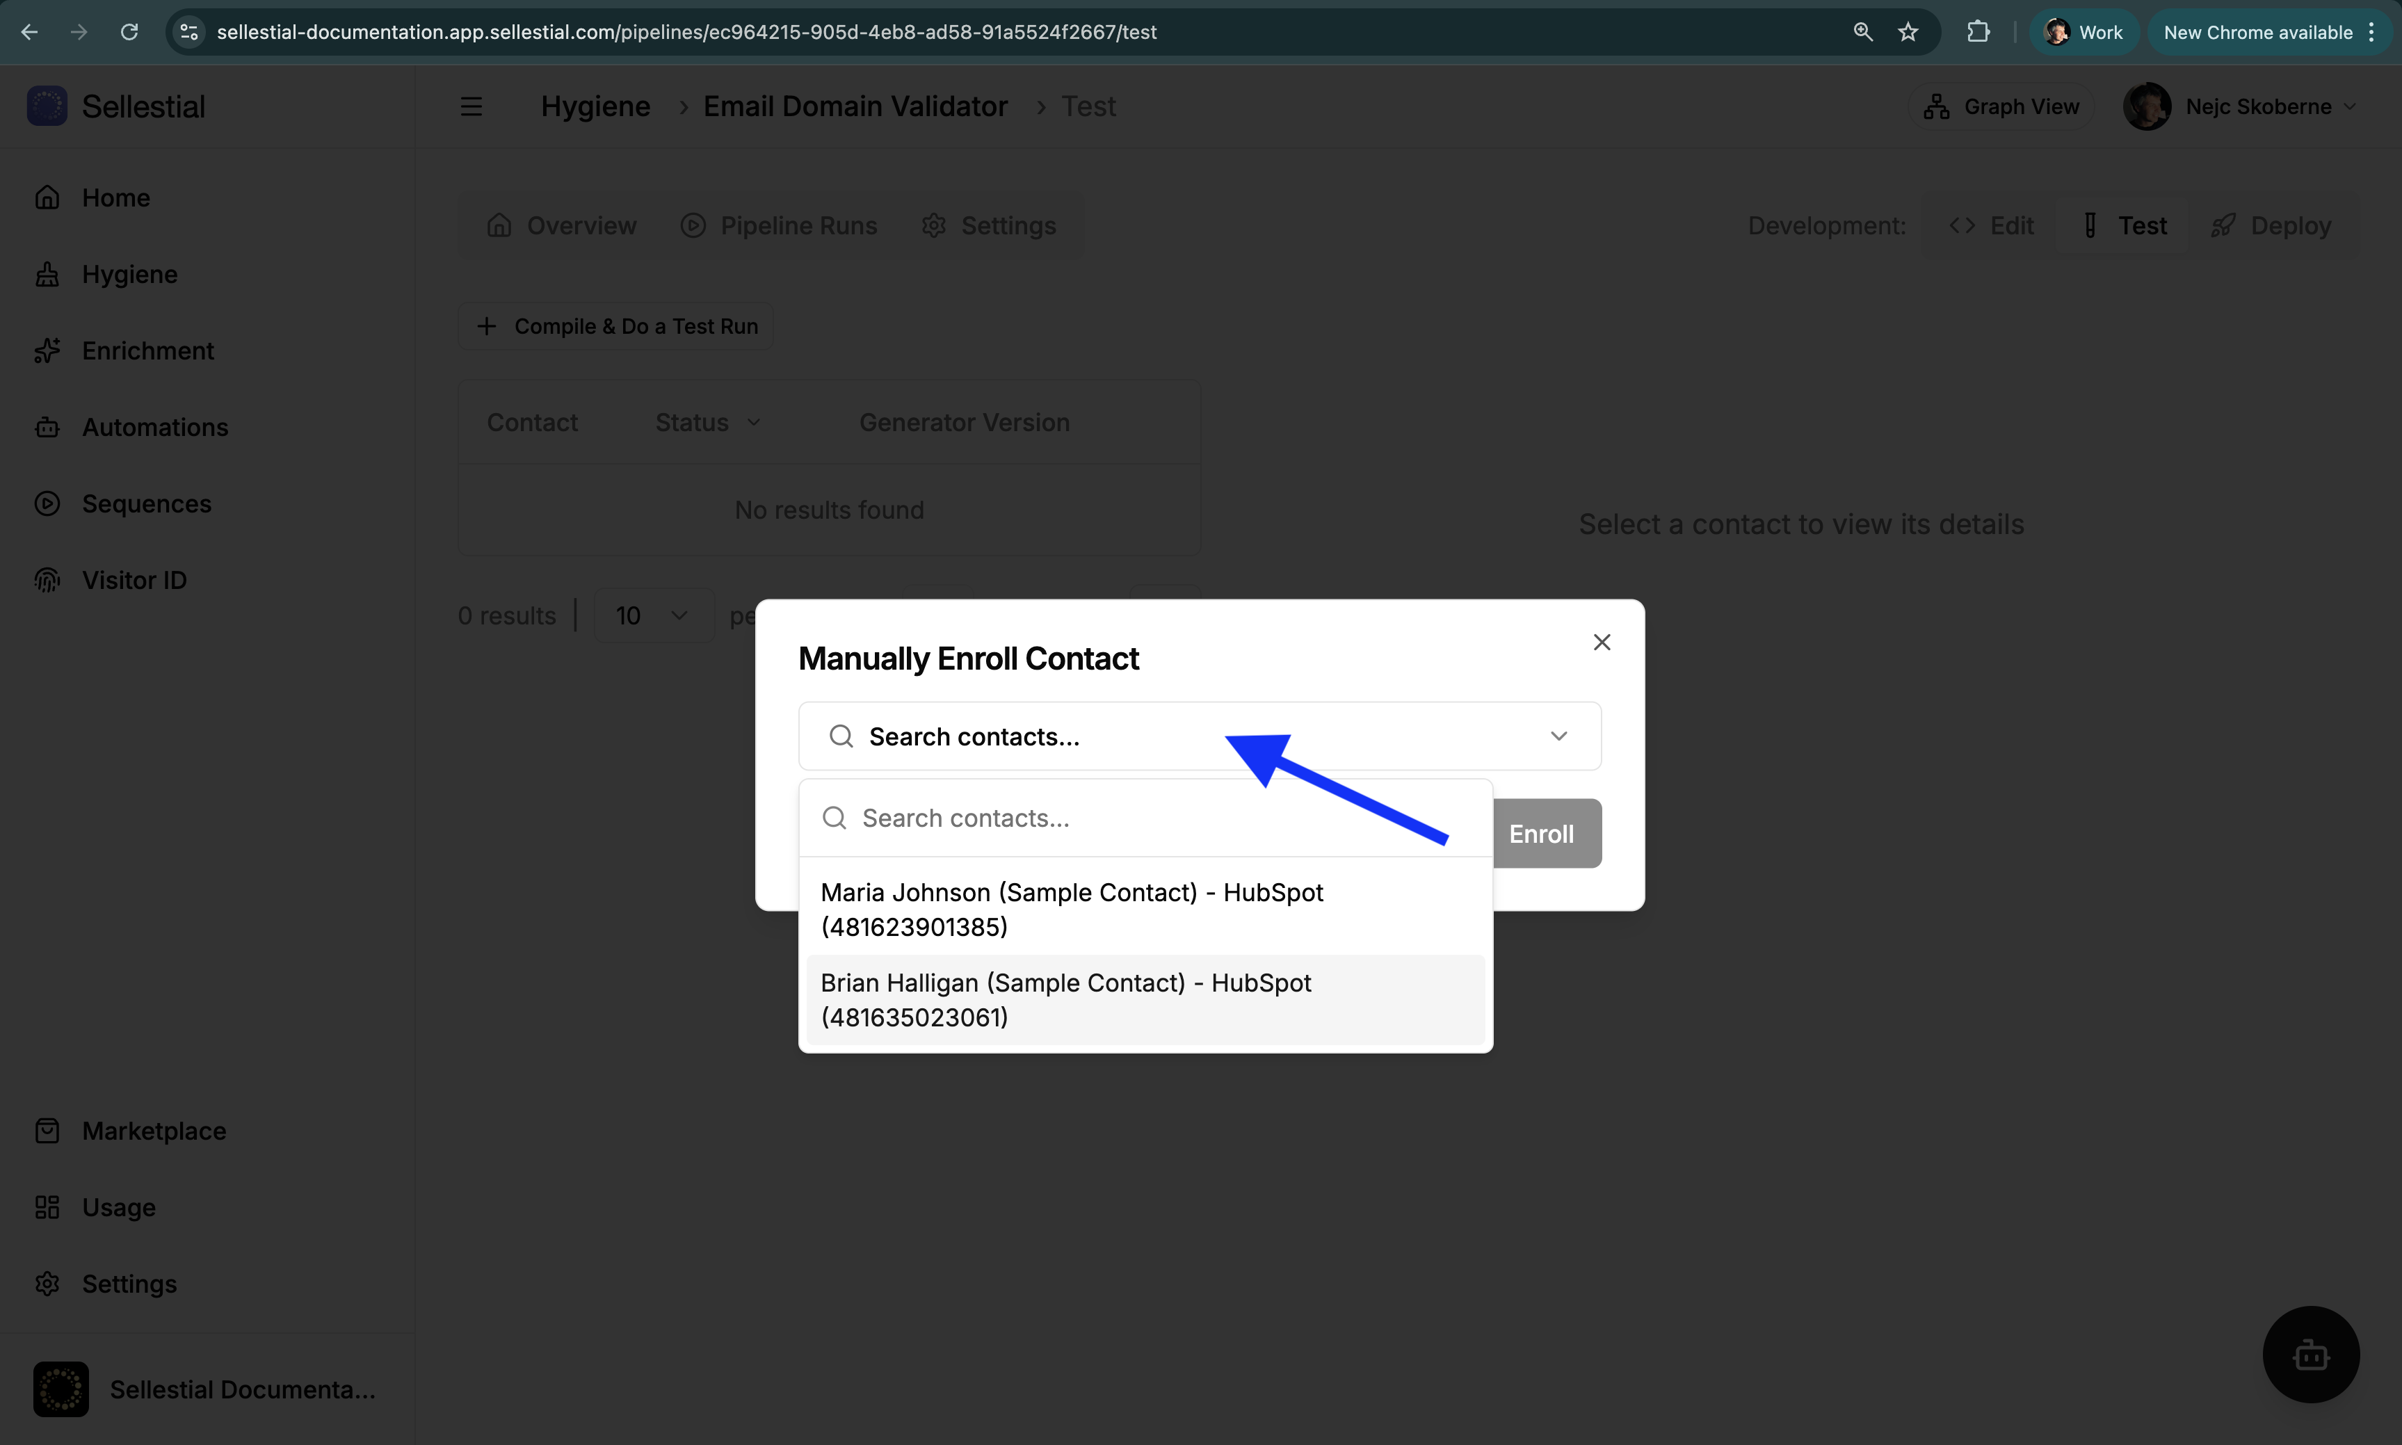
Task: Click the Sellestial logo icon
Action: 47,106
